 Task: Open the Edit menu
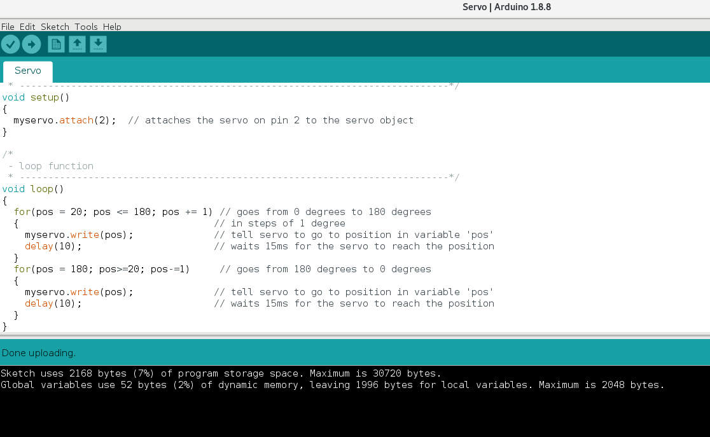tap(27, 27)
